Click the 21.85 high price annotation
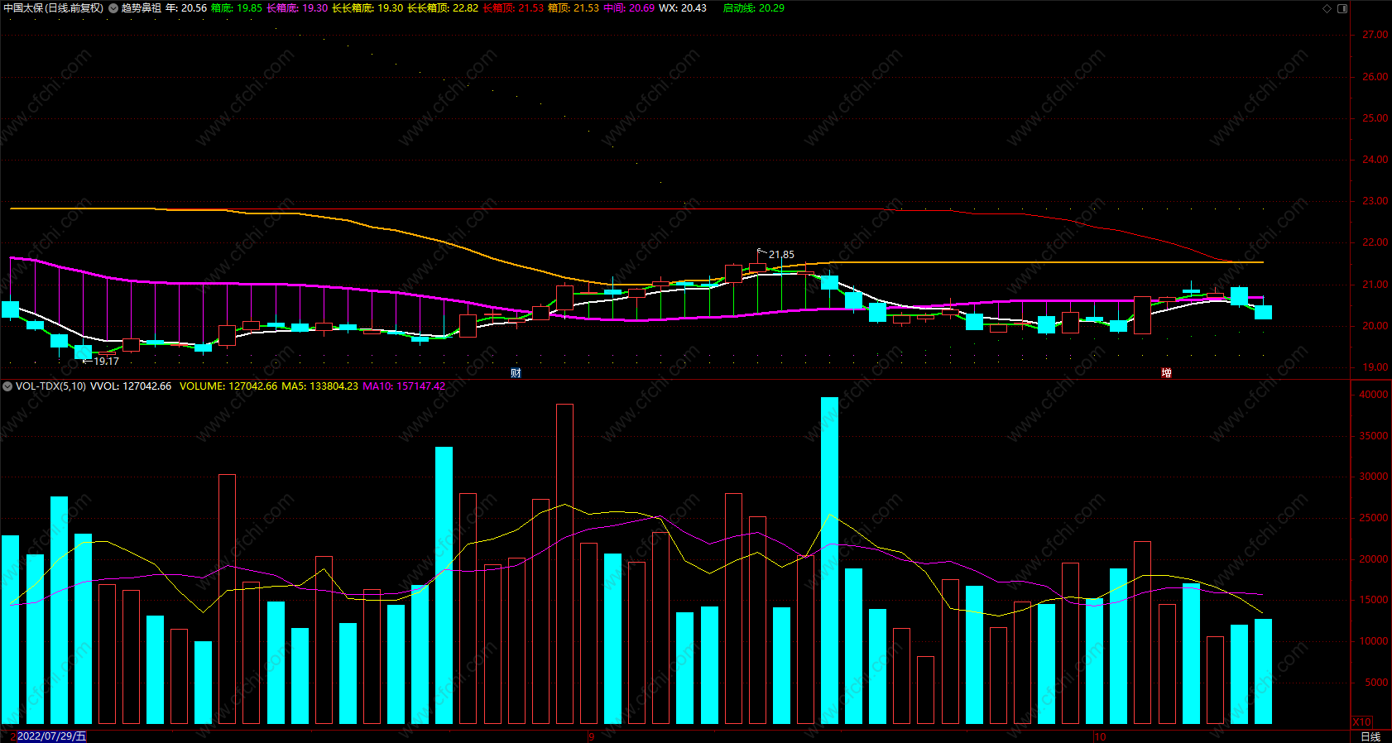 click(781, 255)
